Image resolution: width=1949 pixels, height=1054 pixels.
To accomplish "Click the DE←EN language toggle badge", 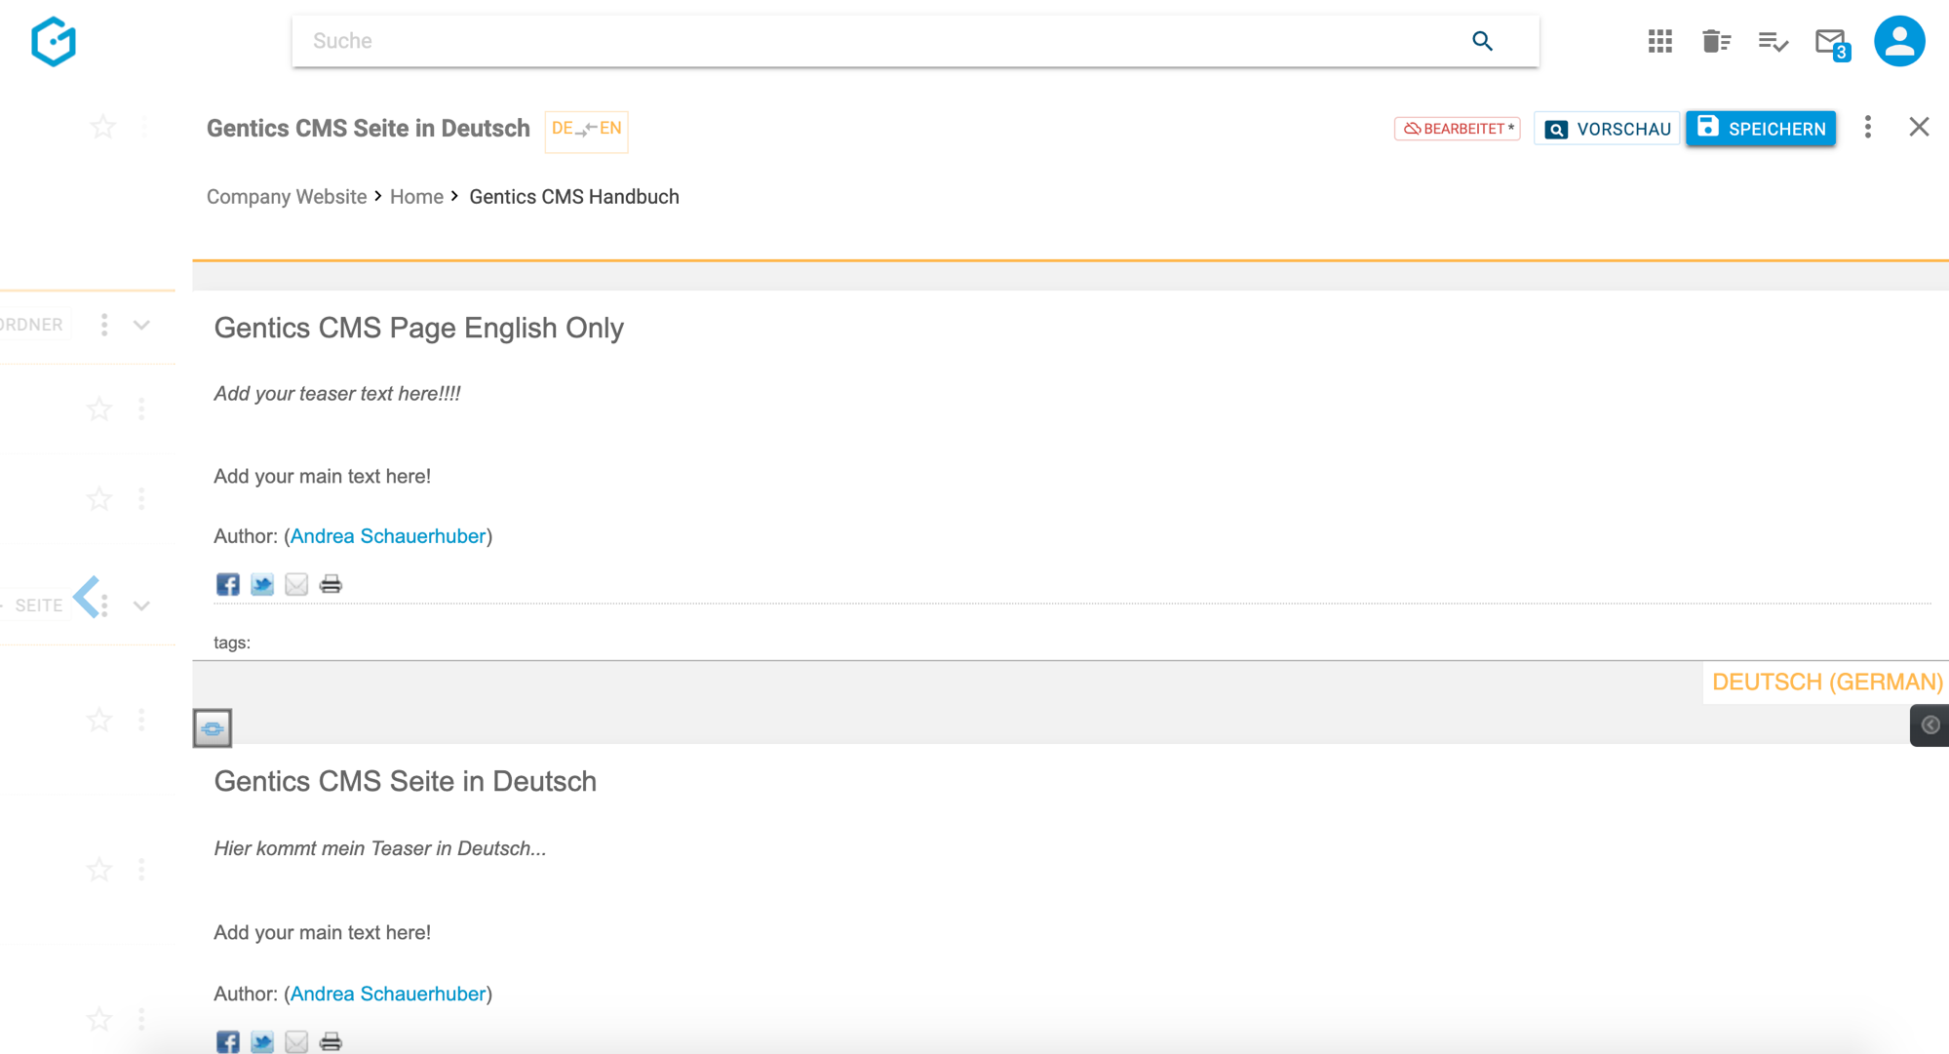I will [x=585, y=129].
